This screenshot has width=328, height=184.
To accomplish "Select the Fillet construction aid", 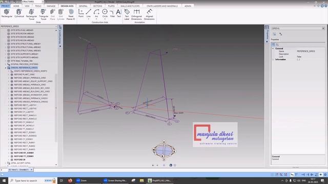I will tap(112, 13).
